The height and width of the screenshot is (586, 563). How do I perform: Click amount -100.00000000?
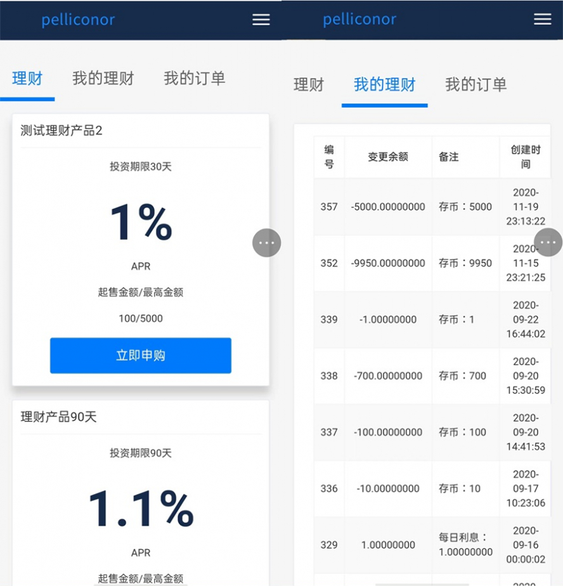coord(388,433)
